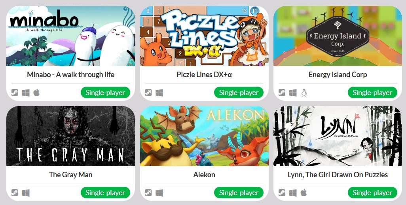The image size is (406, 205).
Task: Click the Apple icon on the Lynn card
Action: click(x=304, y=193)
